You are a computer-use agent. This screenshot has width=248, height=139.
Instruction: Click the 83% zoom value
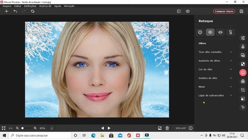[42, 128]
